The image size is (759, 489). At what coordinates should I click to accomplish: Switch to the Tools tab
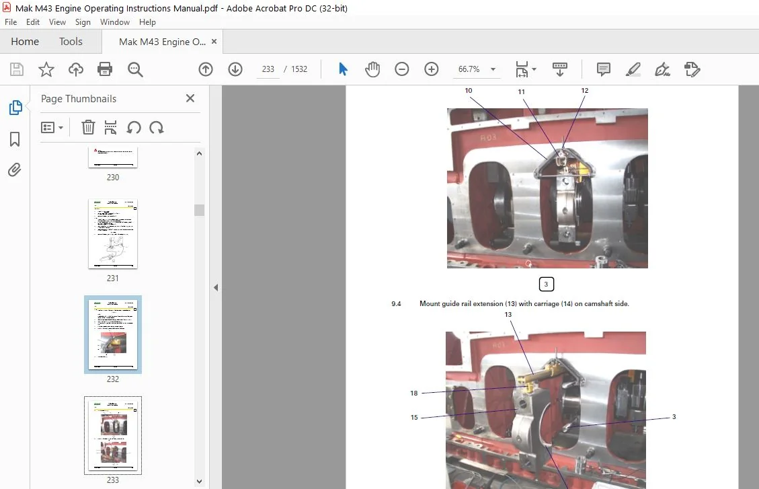pos(71,42)
